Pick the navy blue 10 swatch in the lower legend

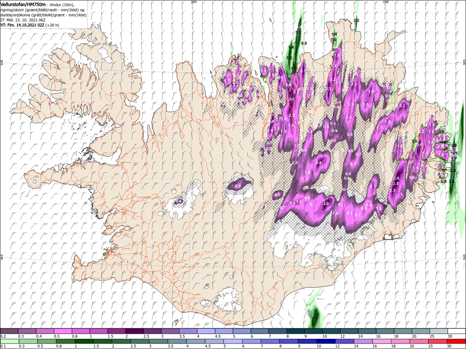click(325, 341)
